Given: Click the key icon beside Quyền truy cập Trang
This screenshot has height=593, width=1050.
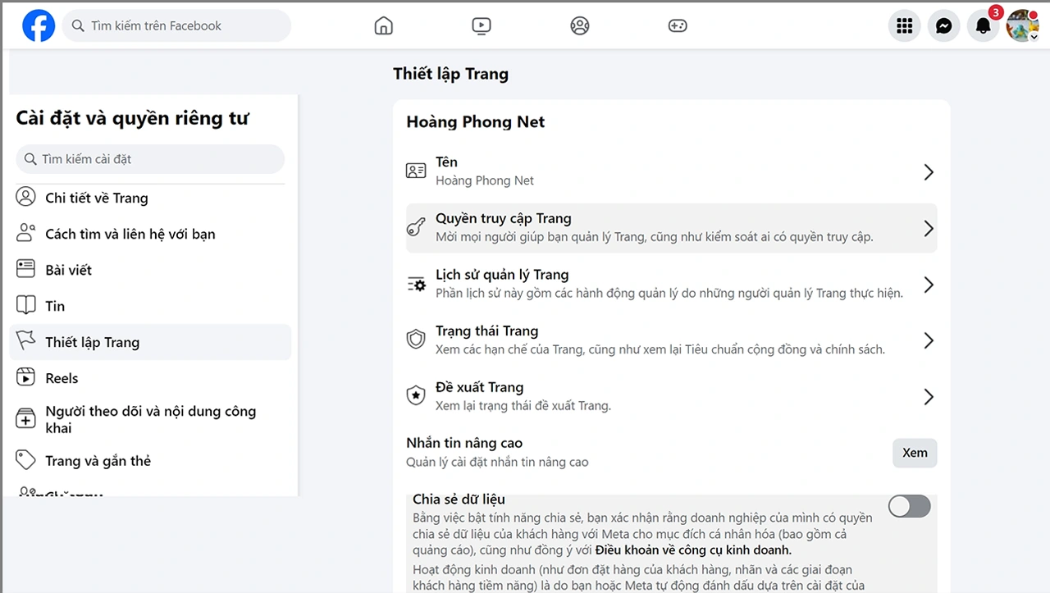Looking at the screenshot, I should [x=416, y=227].
